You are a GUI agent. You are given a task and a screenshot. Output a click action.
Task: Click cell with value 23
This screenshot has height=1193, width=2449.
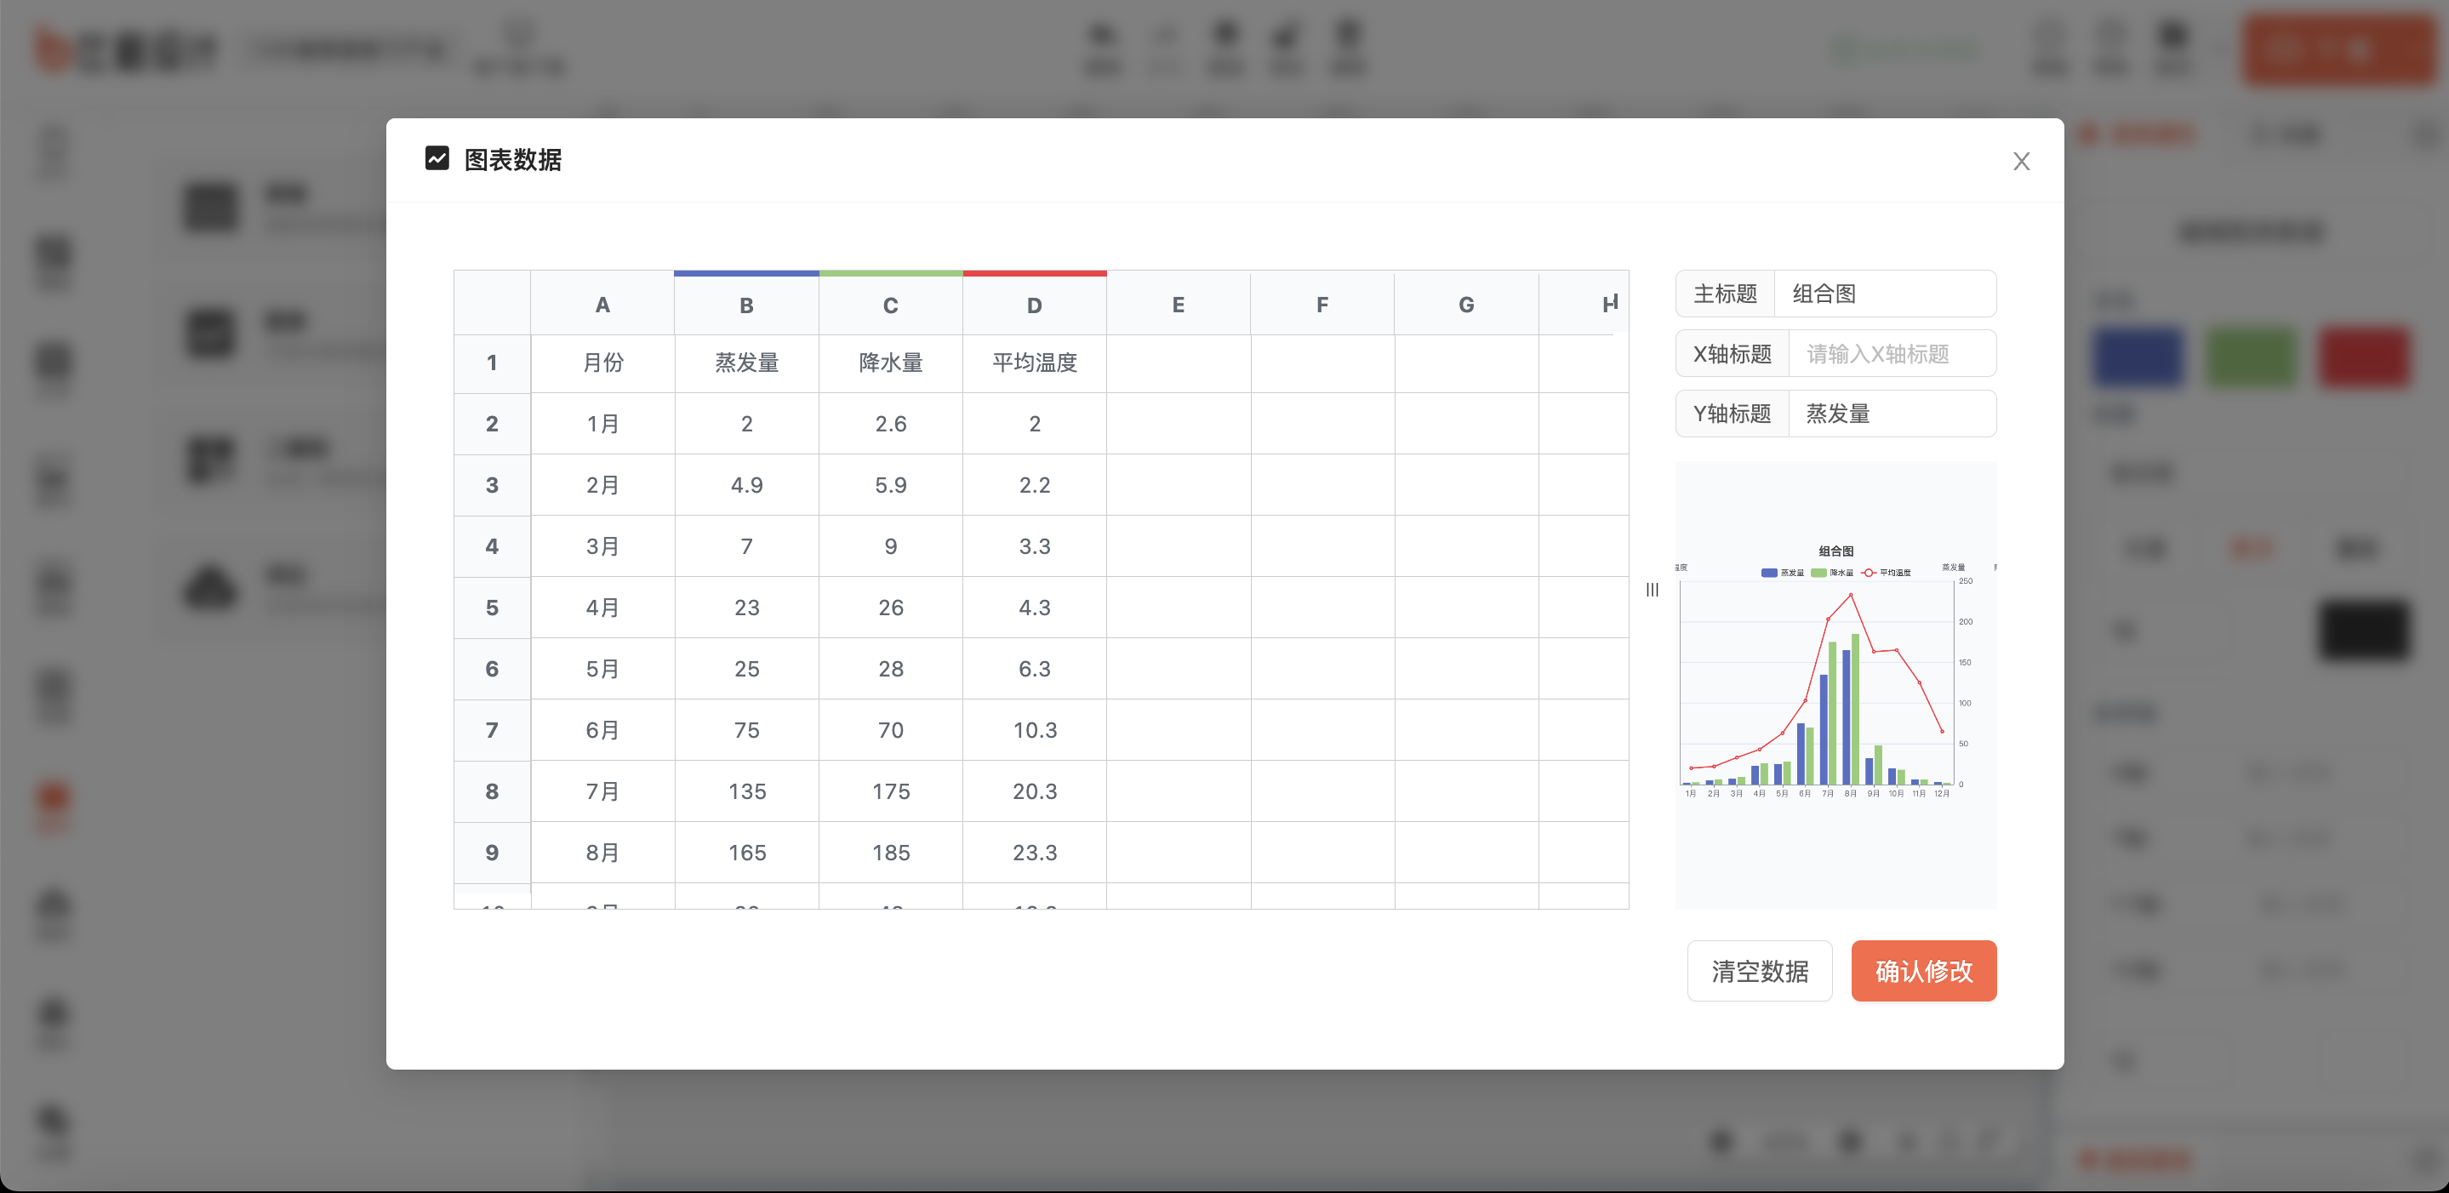pyautogui.click(x=746, y=608)
